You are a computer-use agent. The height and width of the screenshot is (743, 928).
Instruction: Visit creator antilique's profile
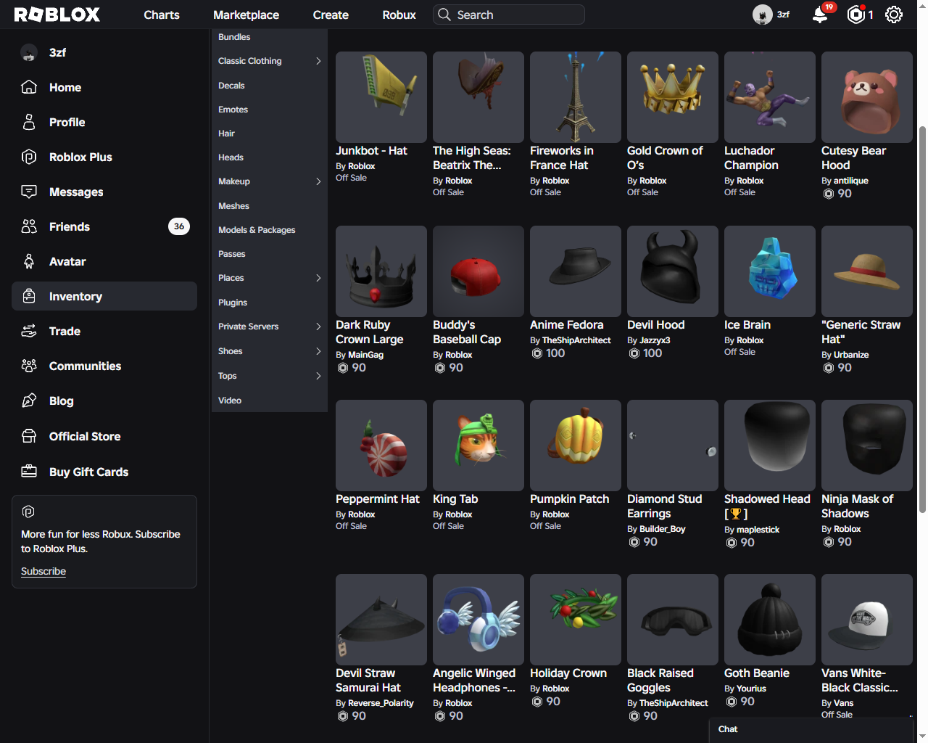[850, 181]
